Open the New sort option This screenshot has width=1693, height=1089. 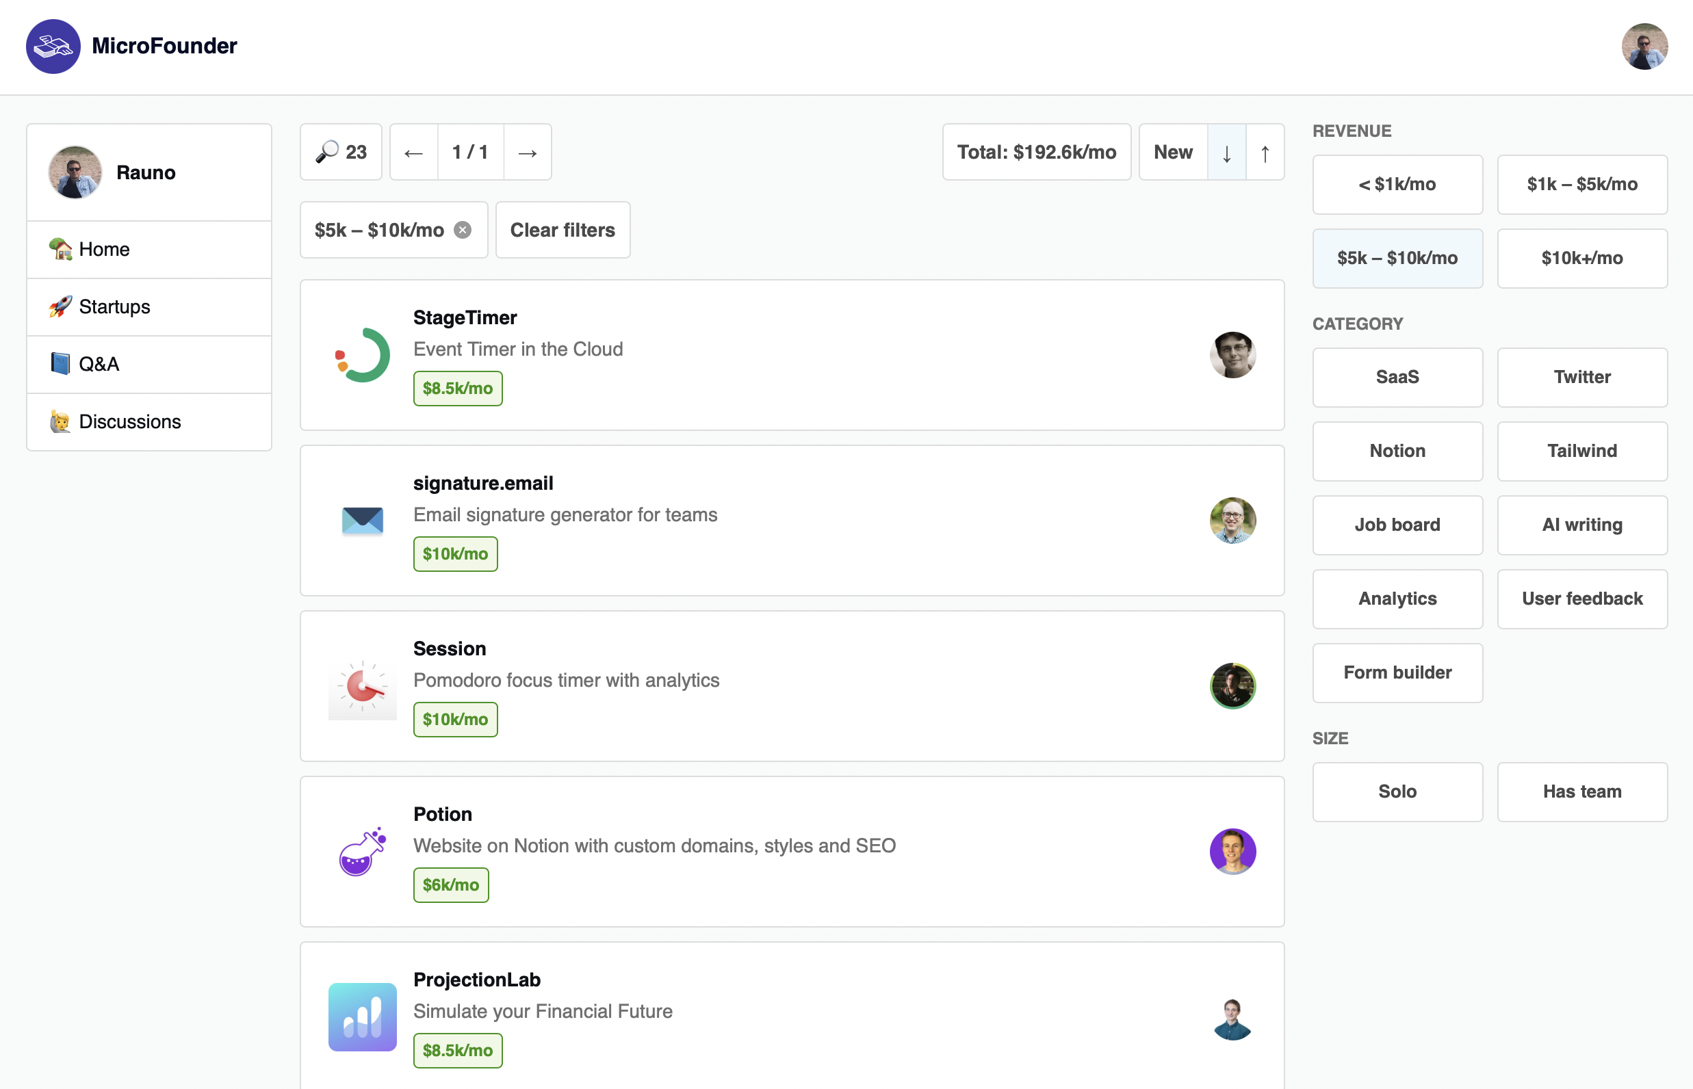tap(1173, 152)
